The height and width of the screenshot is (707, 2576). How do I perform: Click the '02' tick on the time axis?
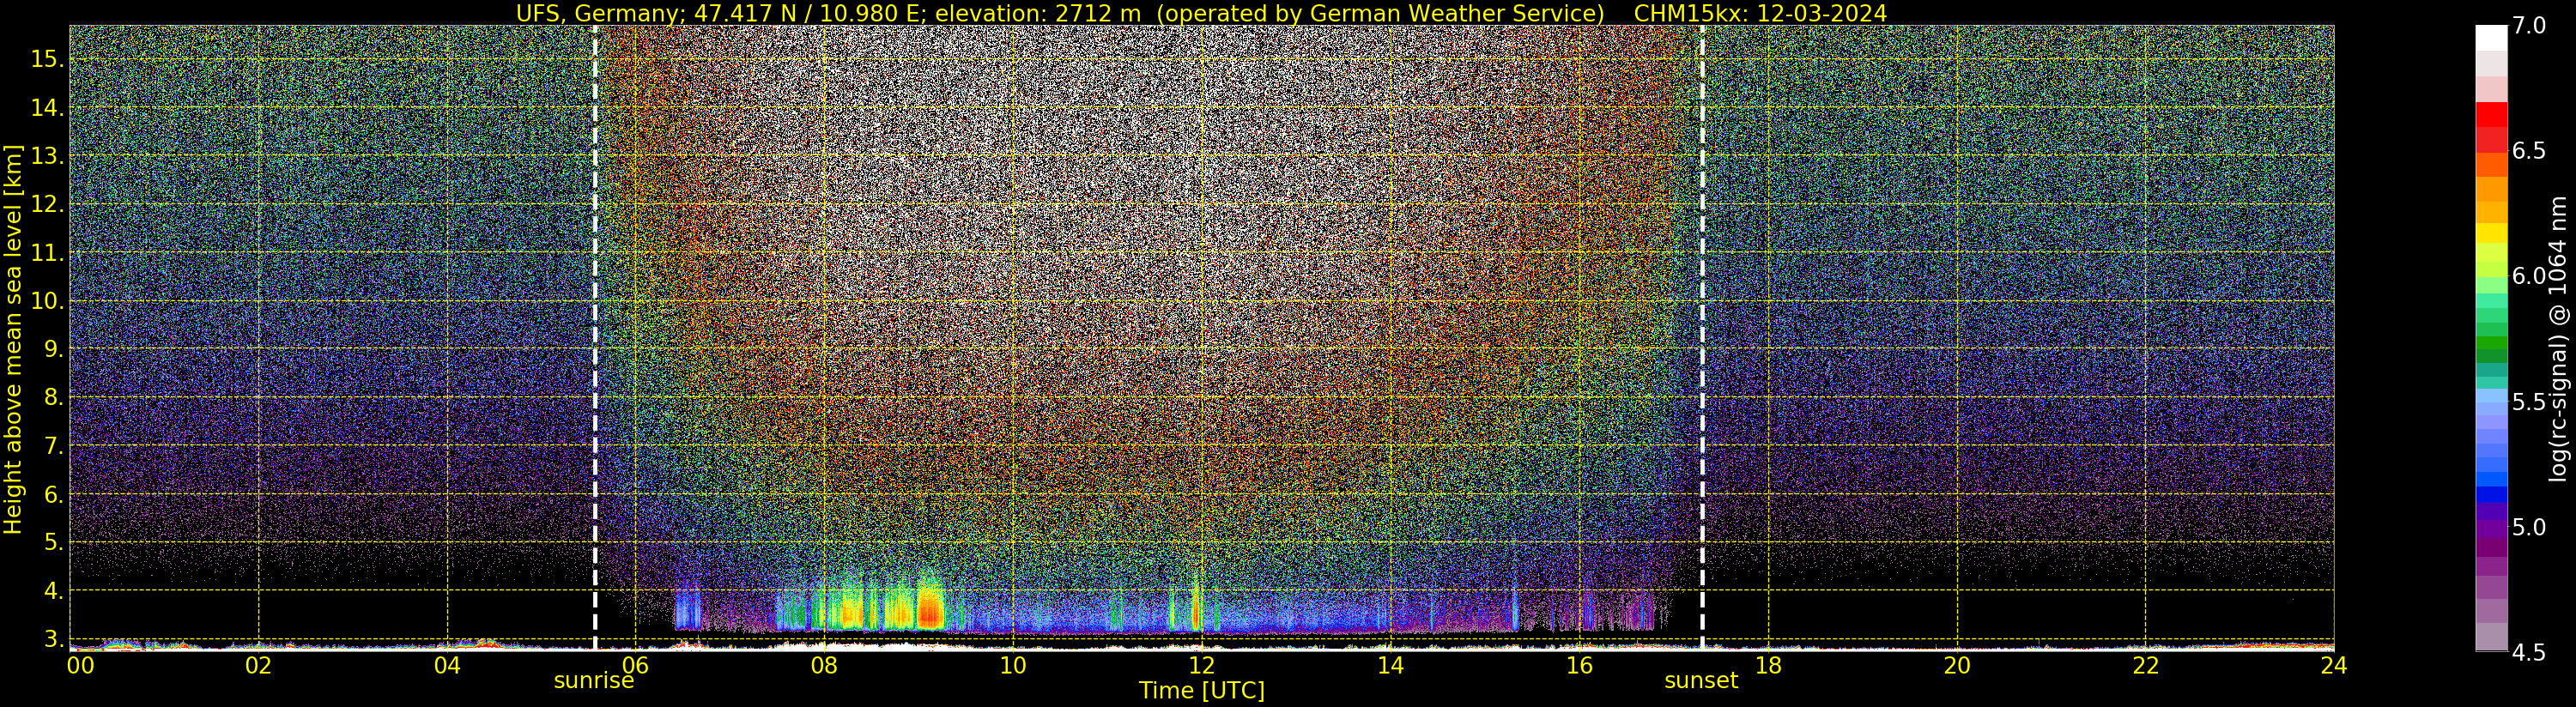coord(259,665)
